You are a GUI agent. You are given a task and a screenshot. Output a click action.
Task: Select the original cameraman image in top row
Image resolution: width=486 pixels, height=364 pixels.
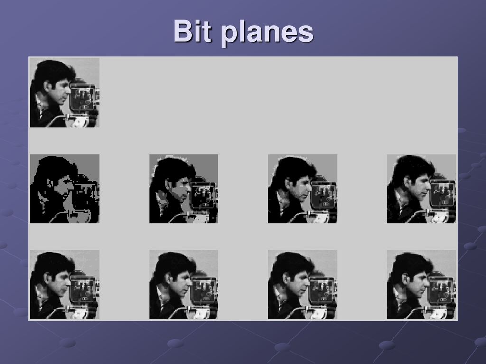click(65, 92)
